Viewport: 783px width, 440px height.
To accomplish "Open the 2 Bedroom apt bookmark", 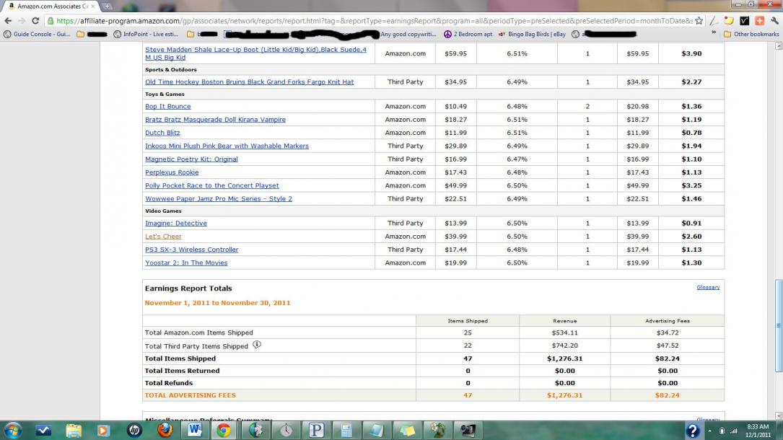I will click(x=468, y=35).
